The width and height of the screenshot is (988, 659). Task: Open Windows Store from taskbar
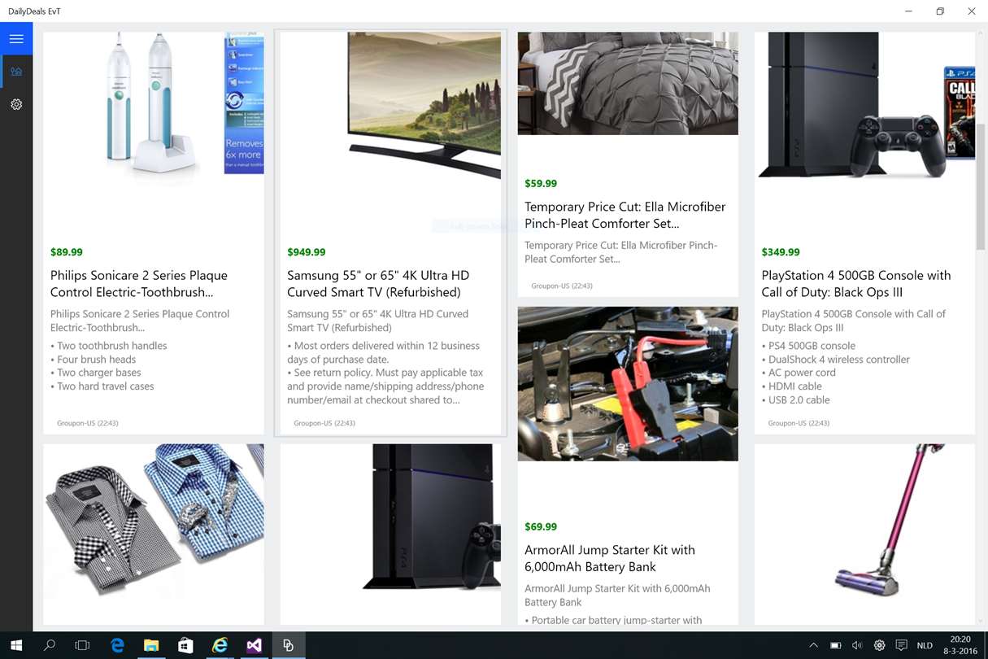point(185,645)
